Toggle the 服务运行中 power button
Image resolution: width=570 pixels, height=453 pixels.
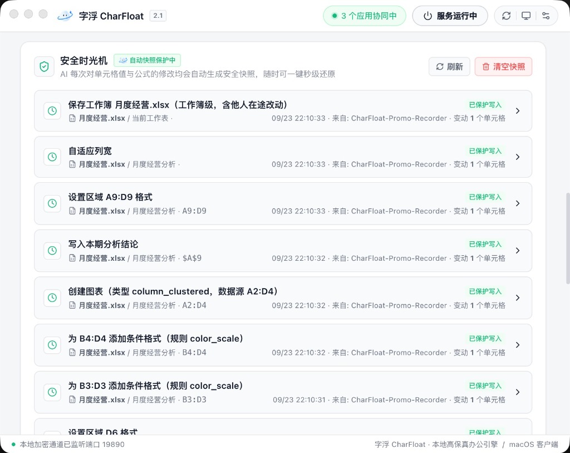pyautogui.click(x=450, y=16)
